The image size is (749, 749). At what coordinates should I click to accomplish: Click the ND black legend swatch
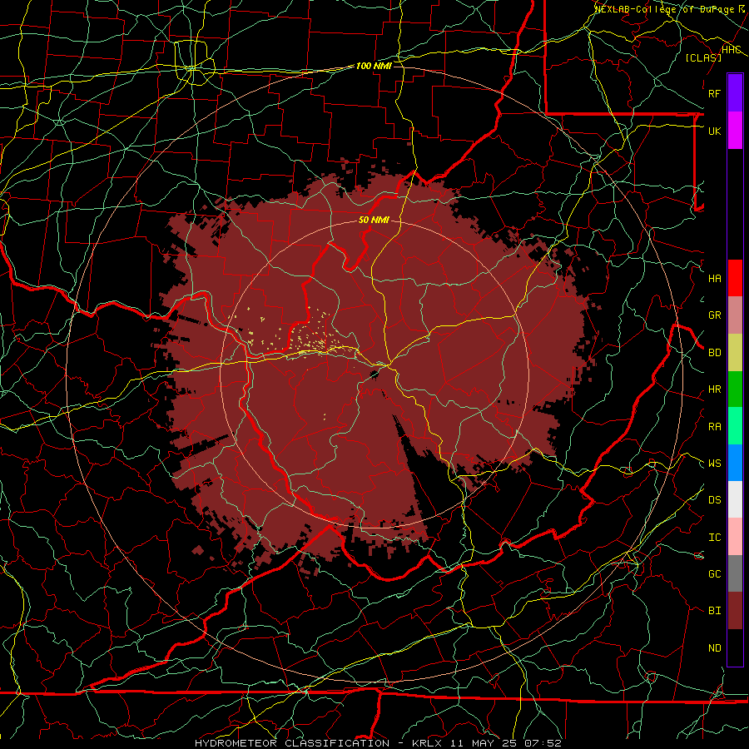(x=735, y=647)
